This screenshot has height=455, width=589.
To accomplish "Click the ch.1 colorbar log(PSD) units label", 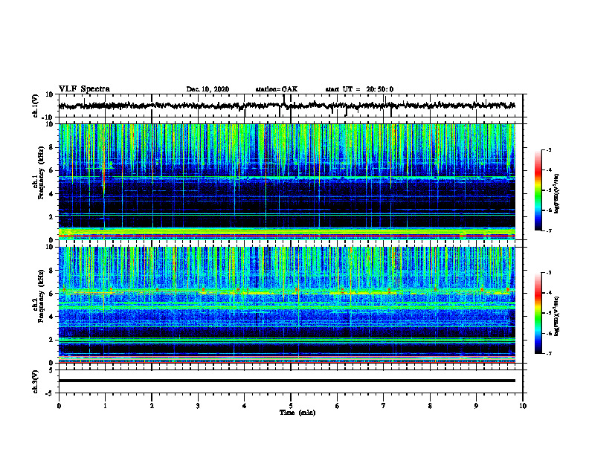I will (557, 193).
